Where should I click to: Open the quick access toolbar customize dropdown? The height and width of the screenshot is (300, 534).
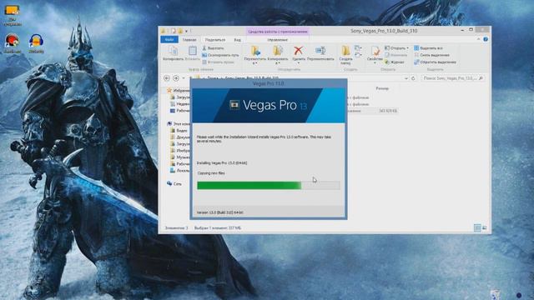click(x=186, y=31)
